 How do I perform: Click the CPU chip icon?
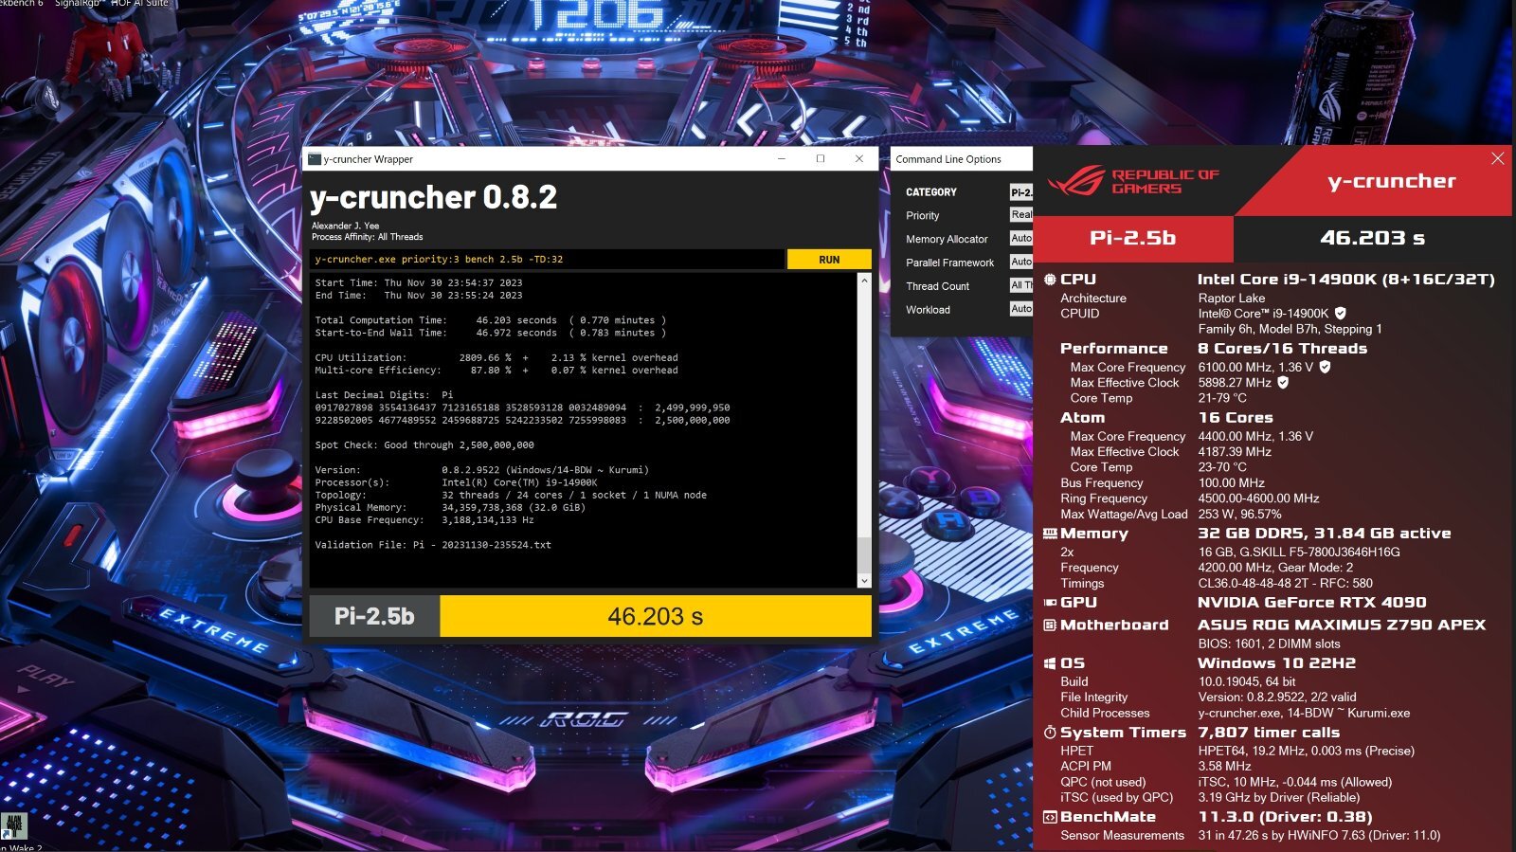click(x=1050, y=280)
